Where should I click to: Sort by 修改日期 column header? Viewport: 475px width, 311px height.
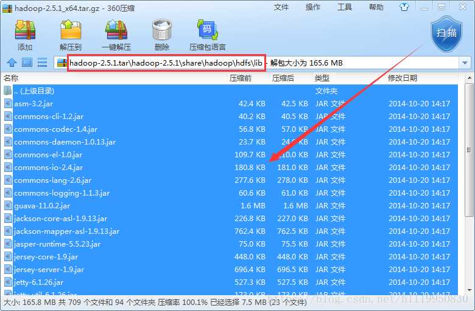pos(403,78)
